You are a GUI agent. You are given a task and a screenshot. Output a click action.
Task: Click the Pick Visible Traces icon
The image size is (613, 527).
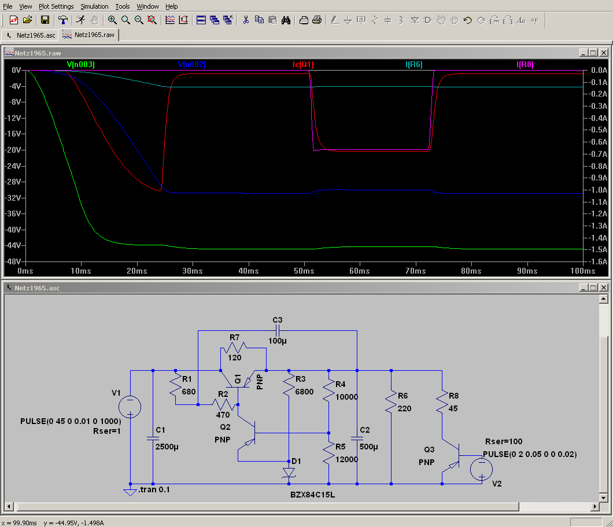point(170,20)
